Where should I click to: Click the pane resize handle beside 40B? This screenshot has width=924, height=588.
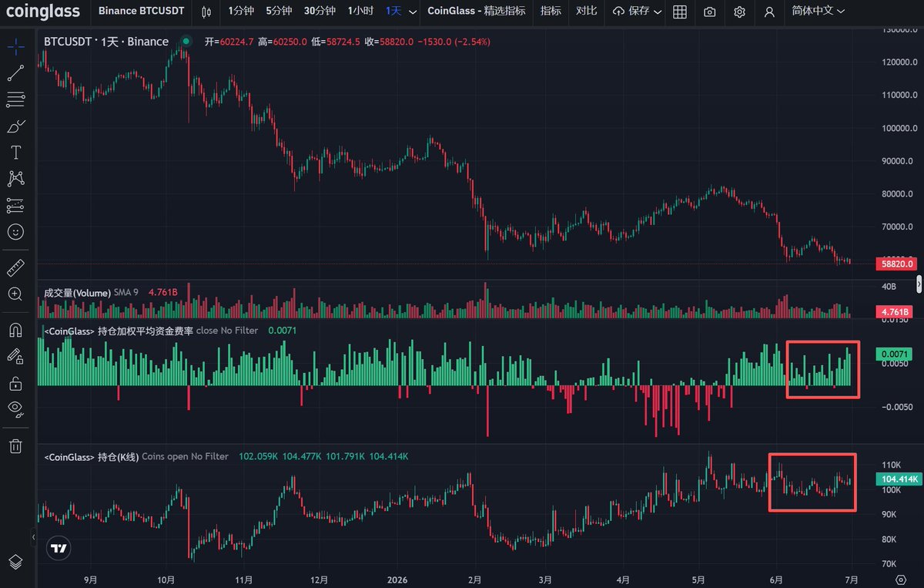point(919,286)
